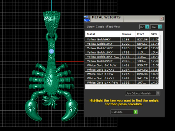Click the horizontal scrollbar under metal list

coord(120,87)
